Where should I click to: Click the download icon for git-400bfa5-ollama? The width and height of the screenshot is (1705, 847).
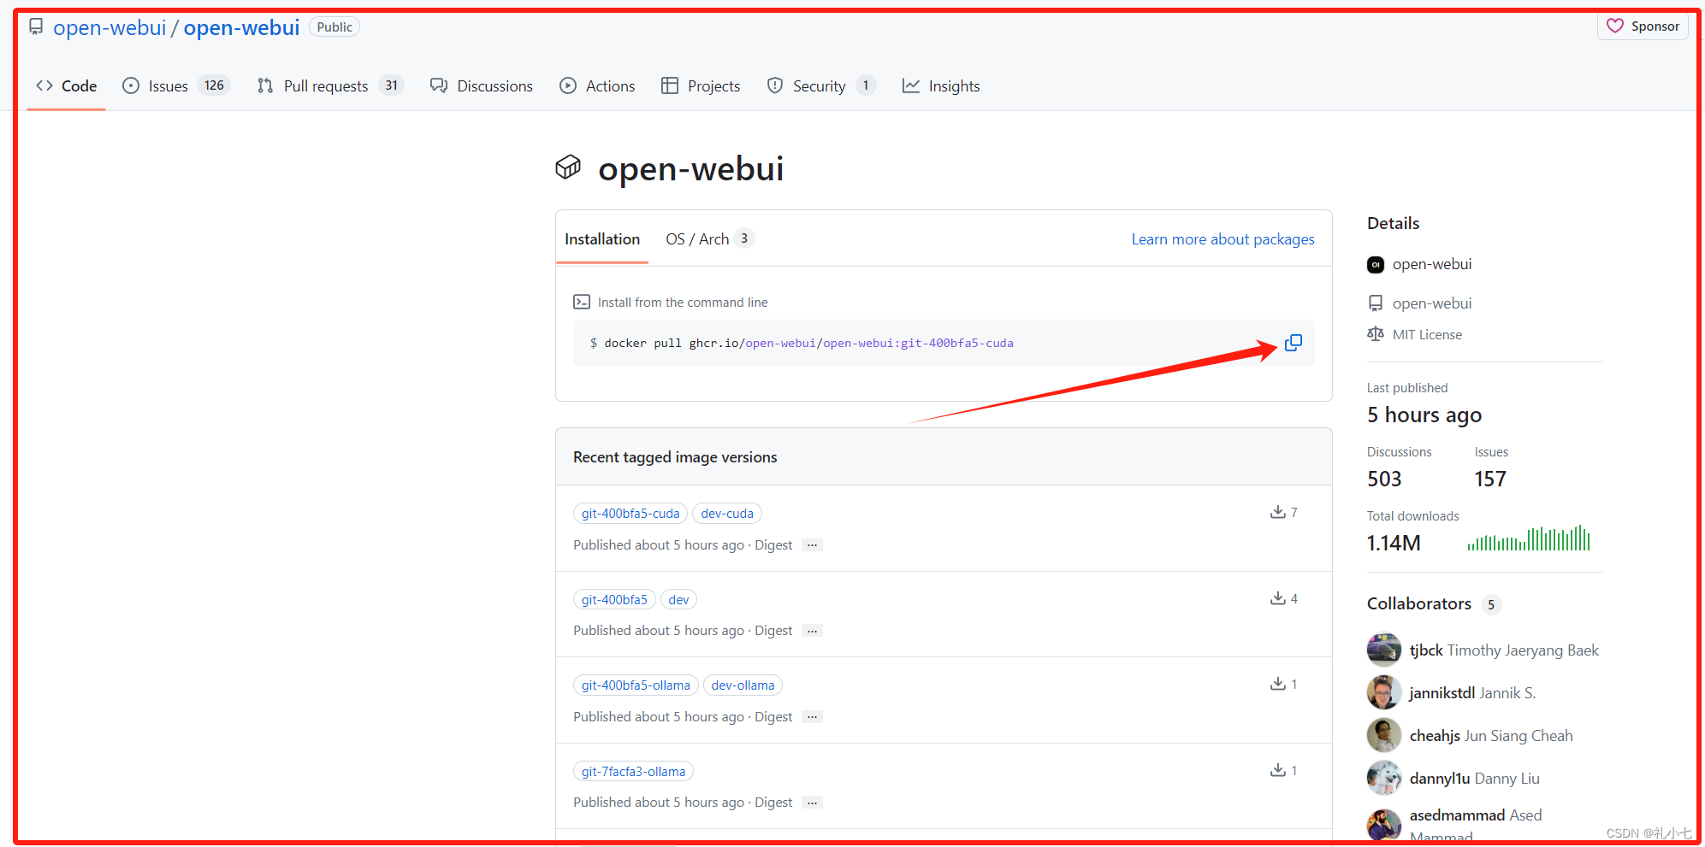(x=1277, y=684)
